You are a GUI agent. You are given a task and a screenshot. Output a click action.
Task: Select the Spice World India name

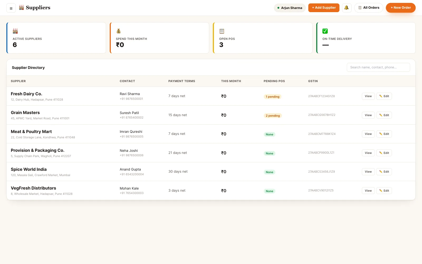coord(29,169)
